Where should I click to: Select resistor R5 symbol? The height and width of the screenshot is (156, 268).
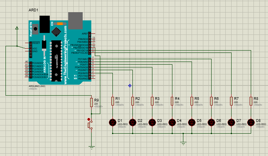192,101
